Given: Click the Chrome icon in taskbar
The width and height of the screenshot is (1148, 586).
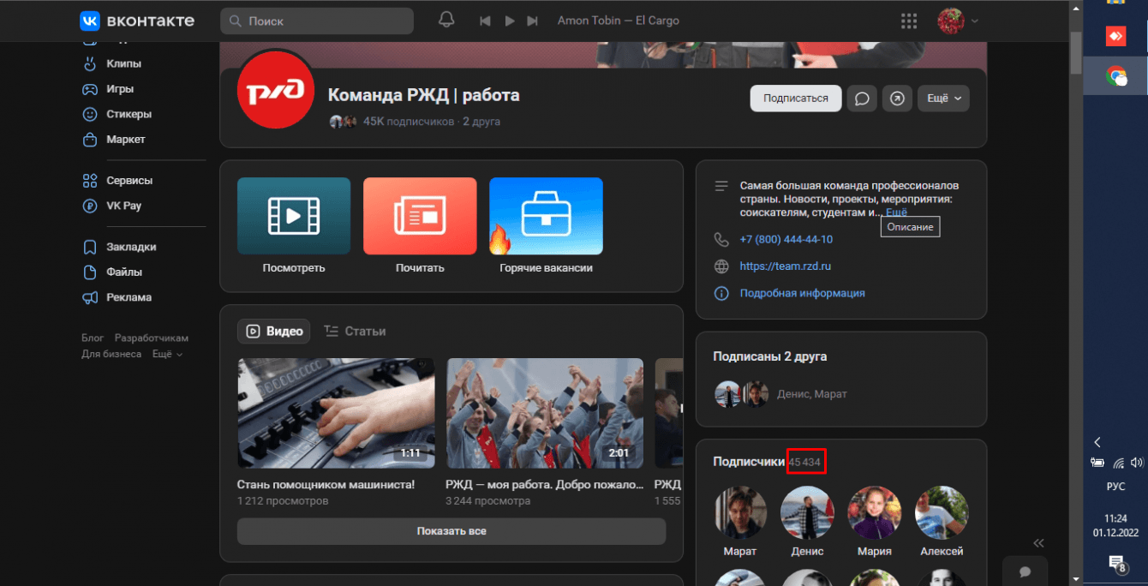Looking at the screenshot, I should coord(1115,77).
